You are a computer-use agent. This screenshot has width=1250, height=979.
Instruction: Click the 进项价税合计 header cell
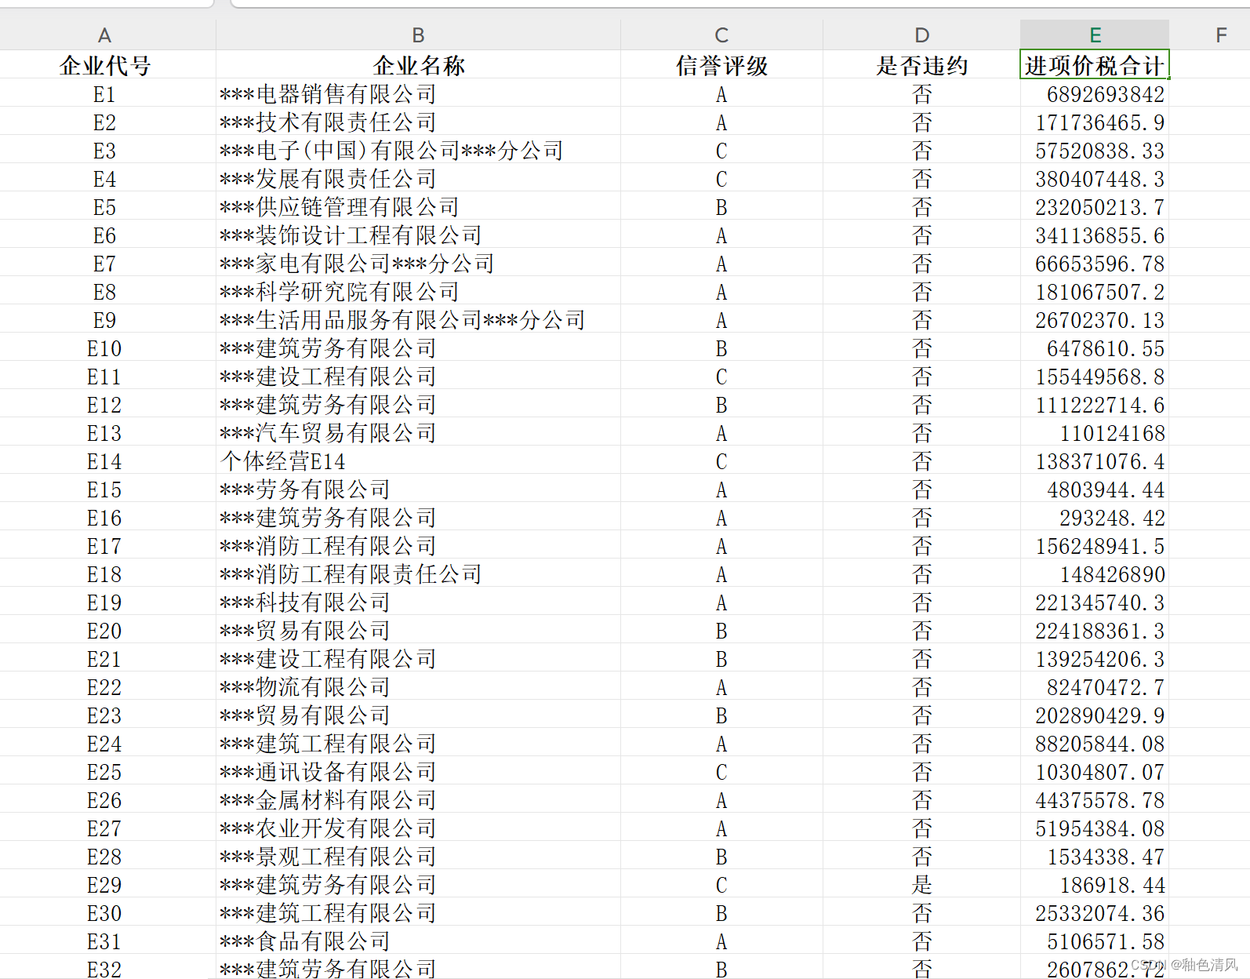pos(1095,65)
